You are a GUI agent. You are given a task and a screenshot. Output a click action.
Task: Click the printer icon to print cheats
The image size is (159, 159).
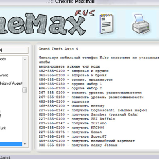point(141,24)
